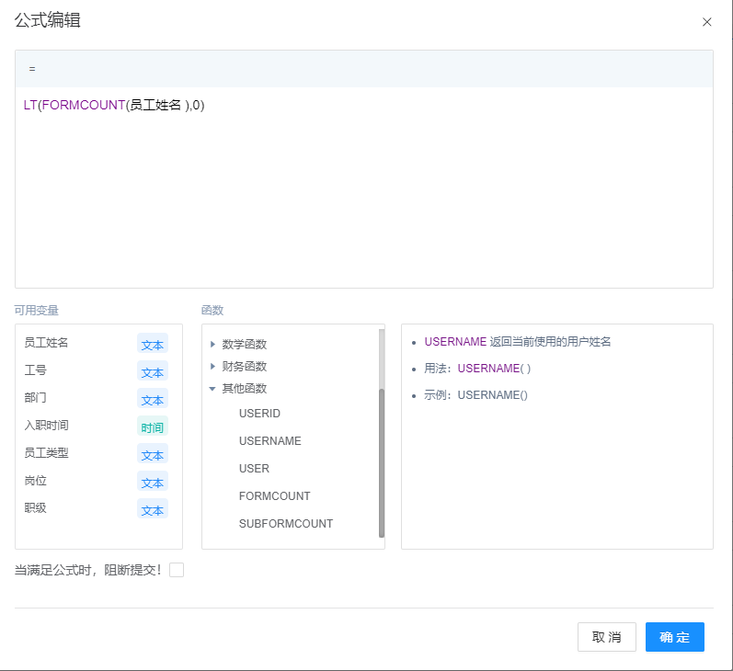Click FORMCOUNT in the formula text
Viewport: 733px width, 671px height.
pos(84,105)
